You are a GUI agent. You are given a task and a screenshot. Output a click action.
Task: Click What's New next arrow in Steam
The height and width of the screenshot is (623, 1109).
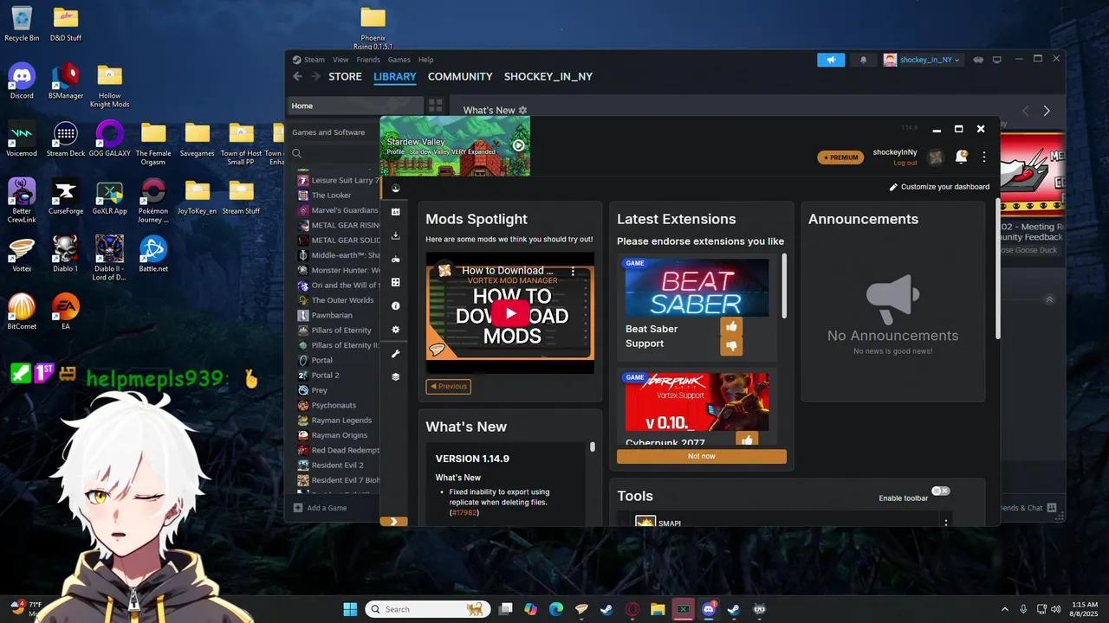point(1047,111)
